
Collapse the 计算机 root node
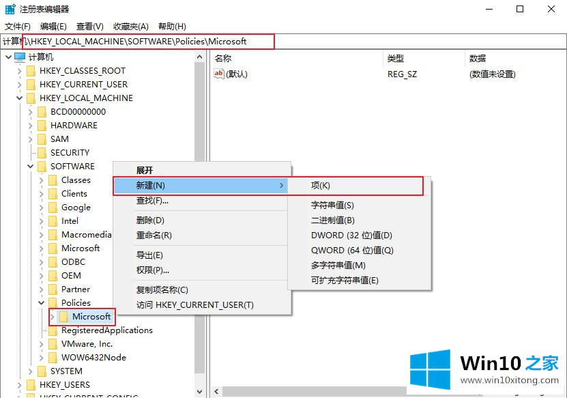(8, 57)
